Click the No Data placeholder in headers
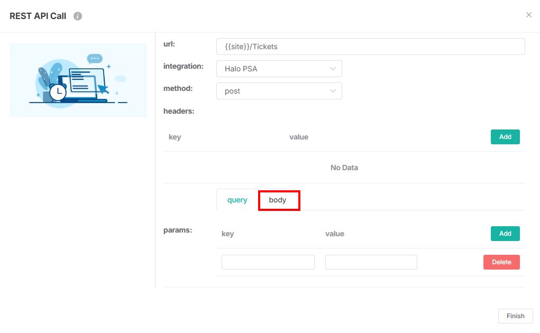The width and height of the screenshot is (540, 333). click(x=344, y=168)
